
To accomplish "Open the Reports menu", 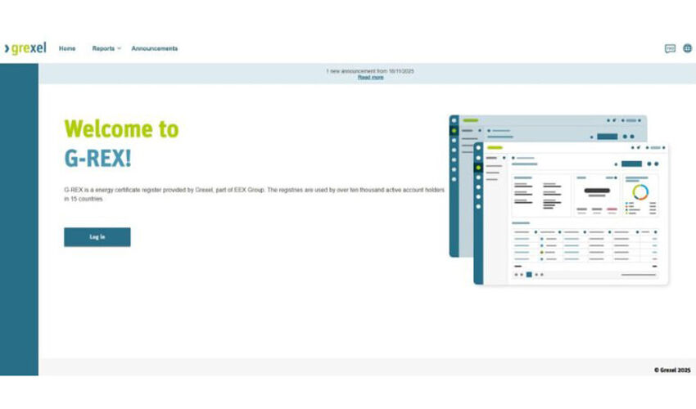I will point(103,49).
